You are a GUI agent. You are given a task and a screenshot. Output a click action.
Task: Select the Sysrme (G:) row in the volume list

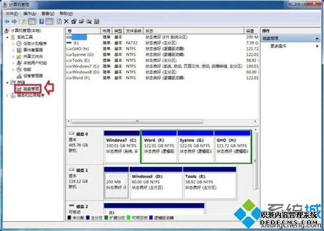[163, 55]
